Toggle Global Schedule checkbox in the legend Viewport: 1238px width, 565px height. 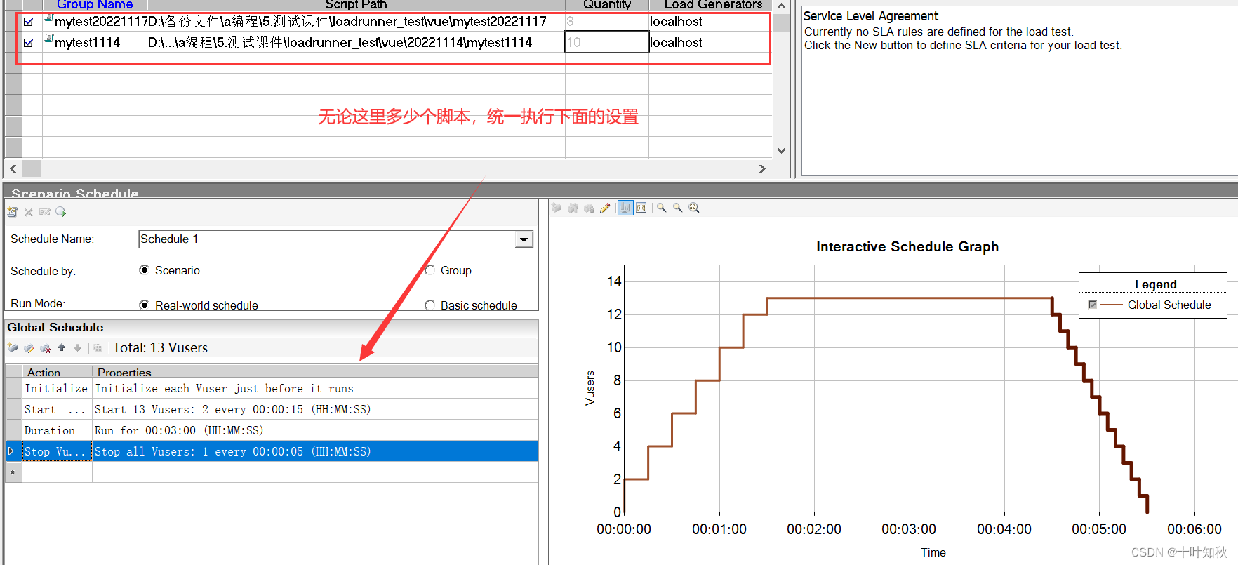tap(1092, 305)
